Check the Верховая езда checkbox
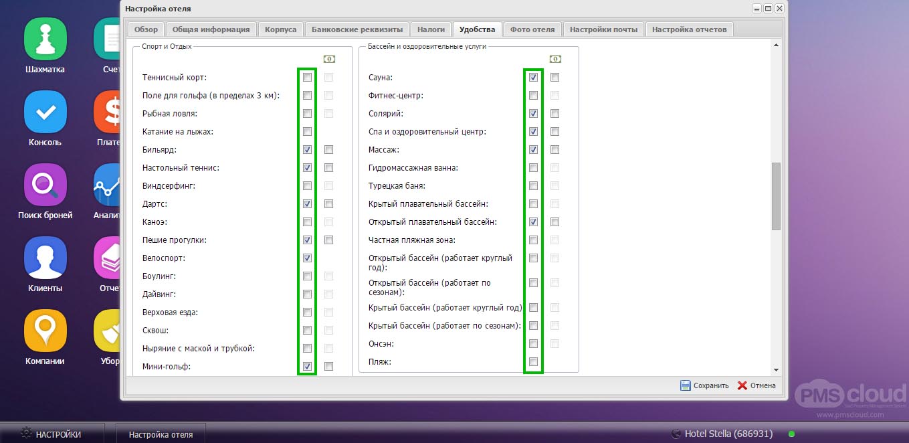This screenshot has width=909, height=443. click(x=307, y=313)
